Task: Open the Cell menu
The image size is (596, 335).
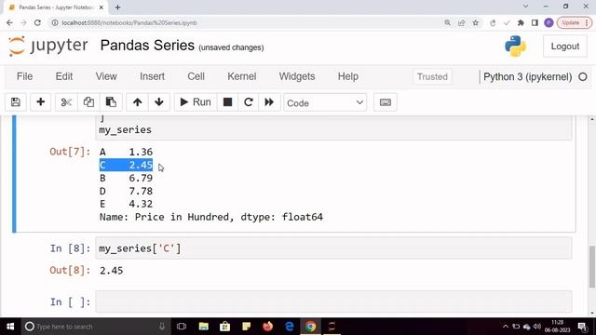Action: click(196, 76)
